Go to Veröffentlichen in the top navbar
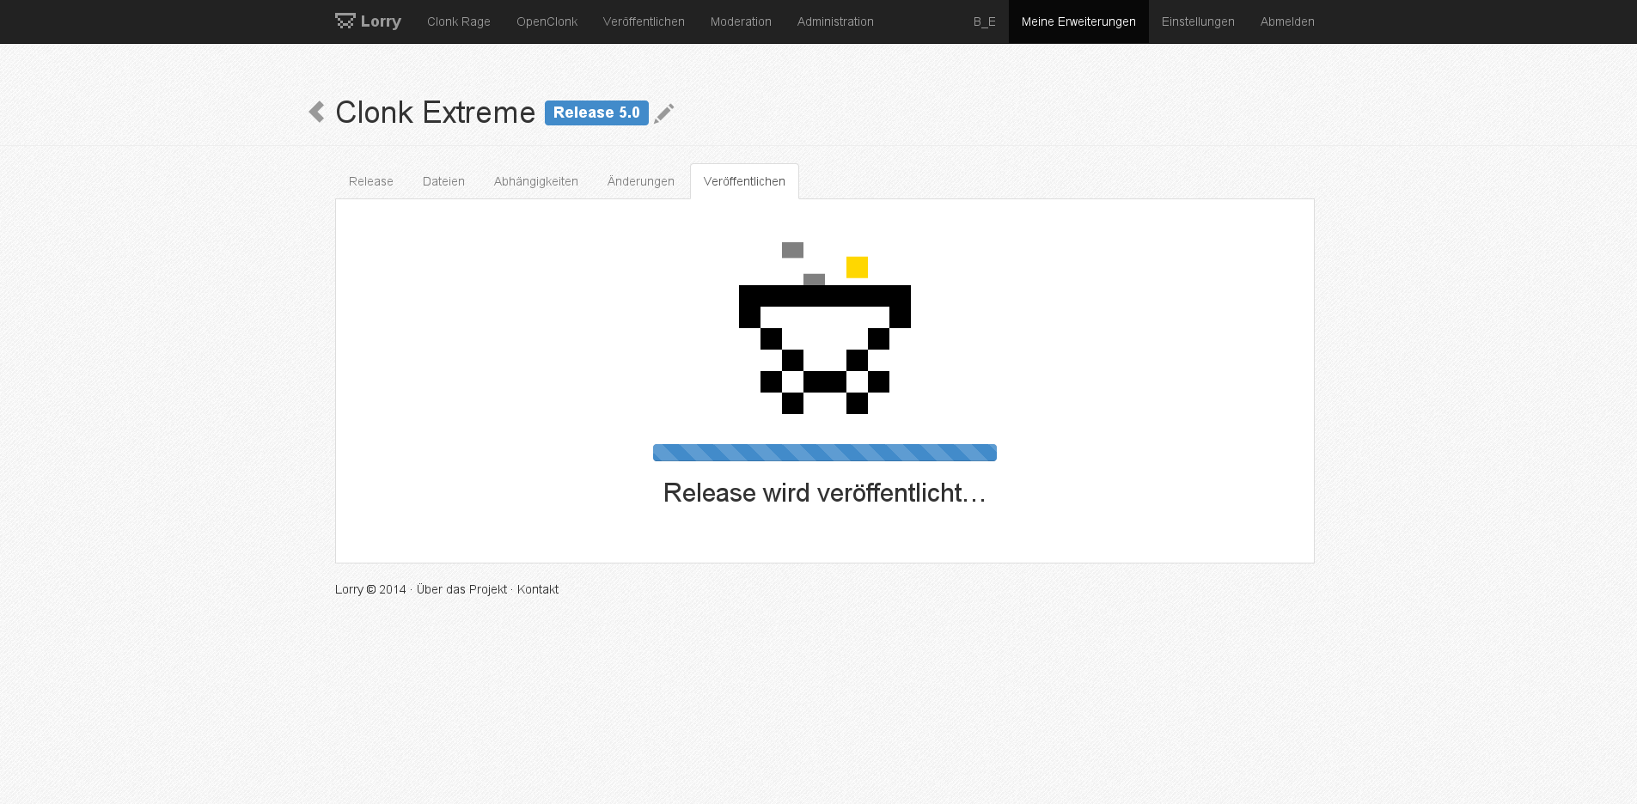Screen dimensions: 1637x804 pos(644,21)
